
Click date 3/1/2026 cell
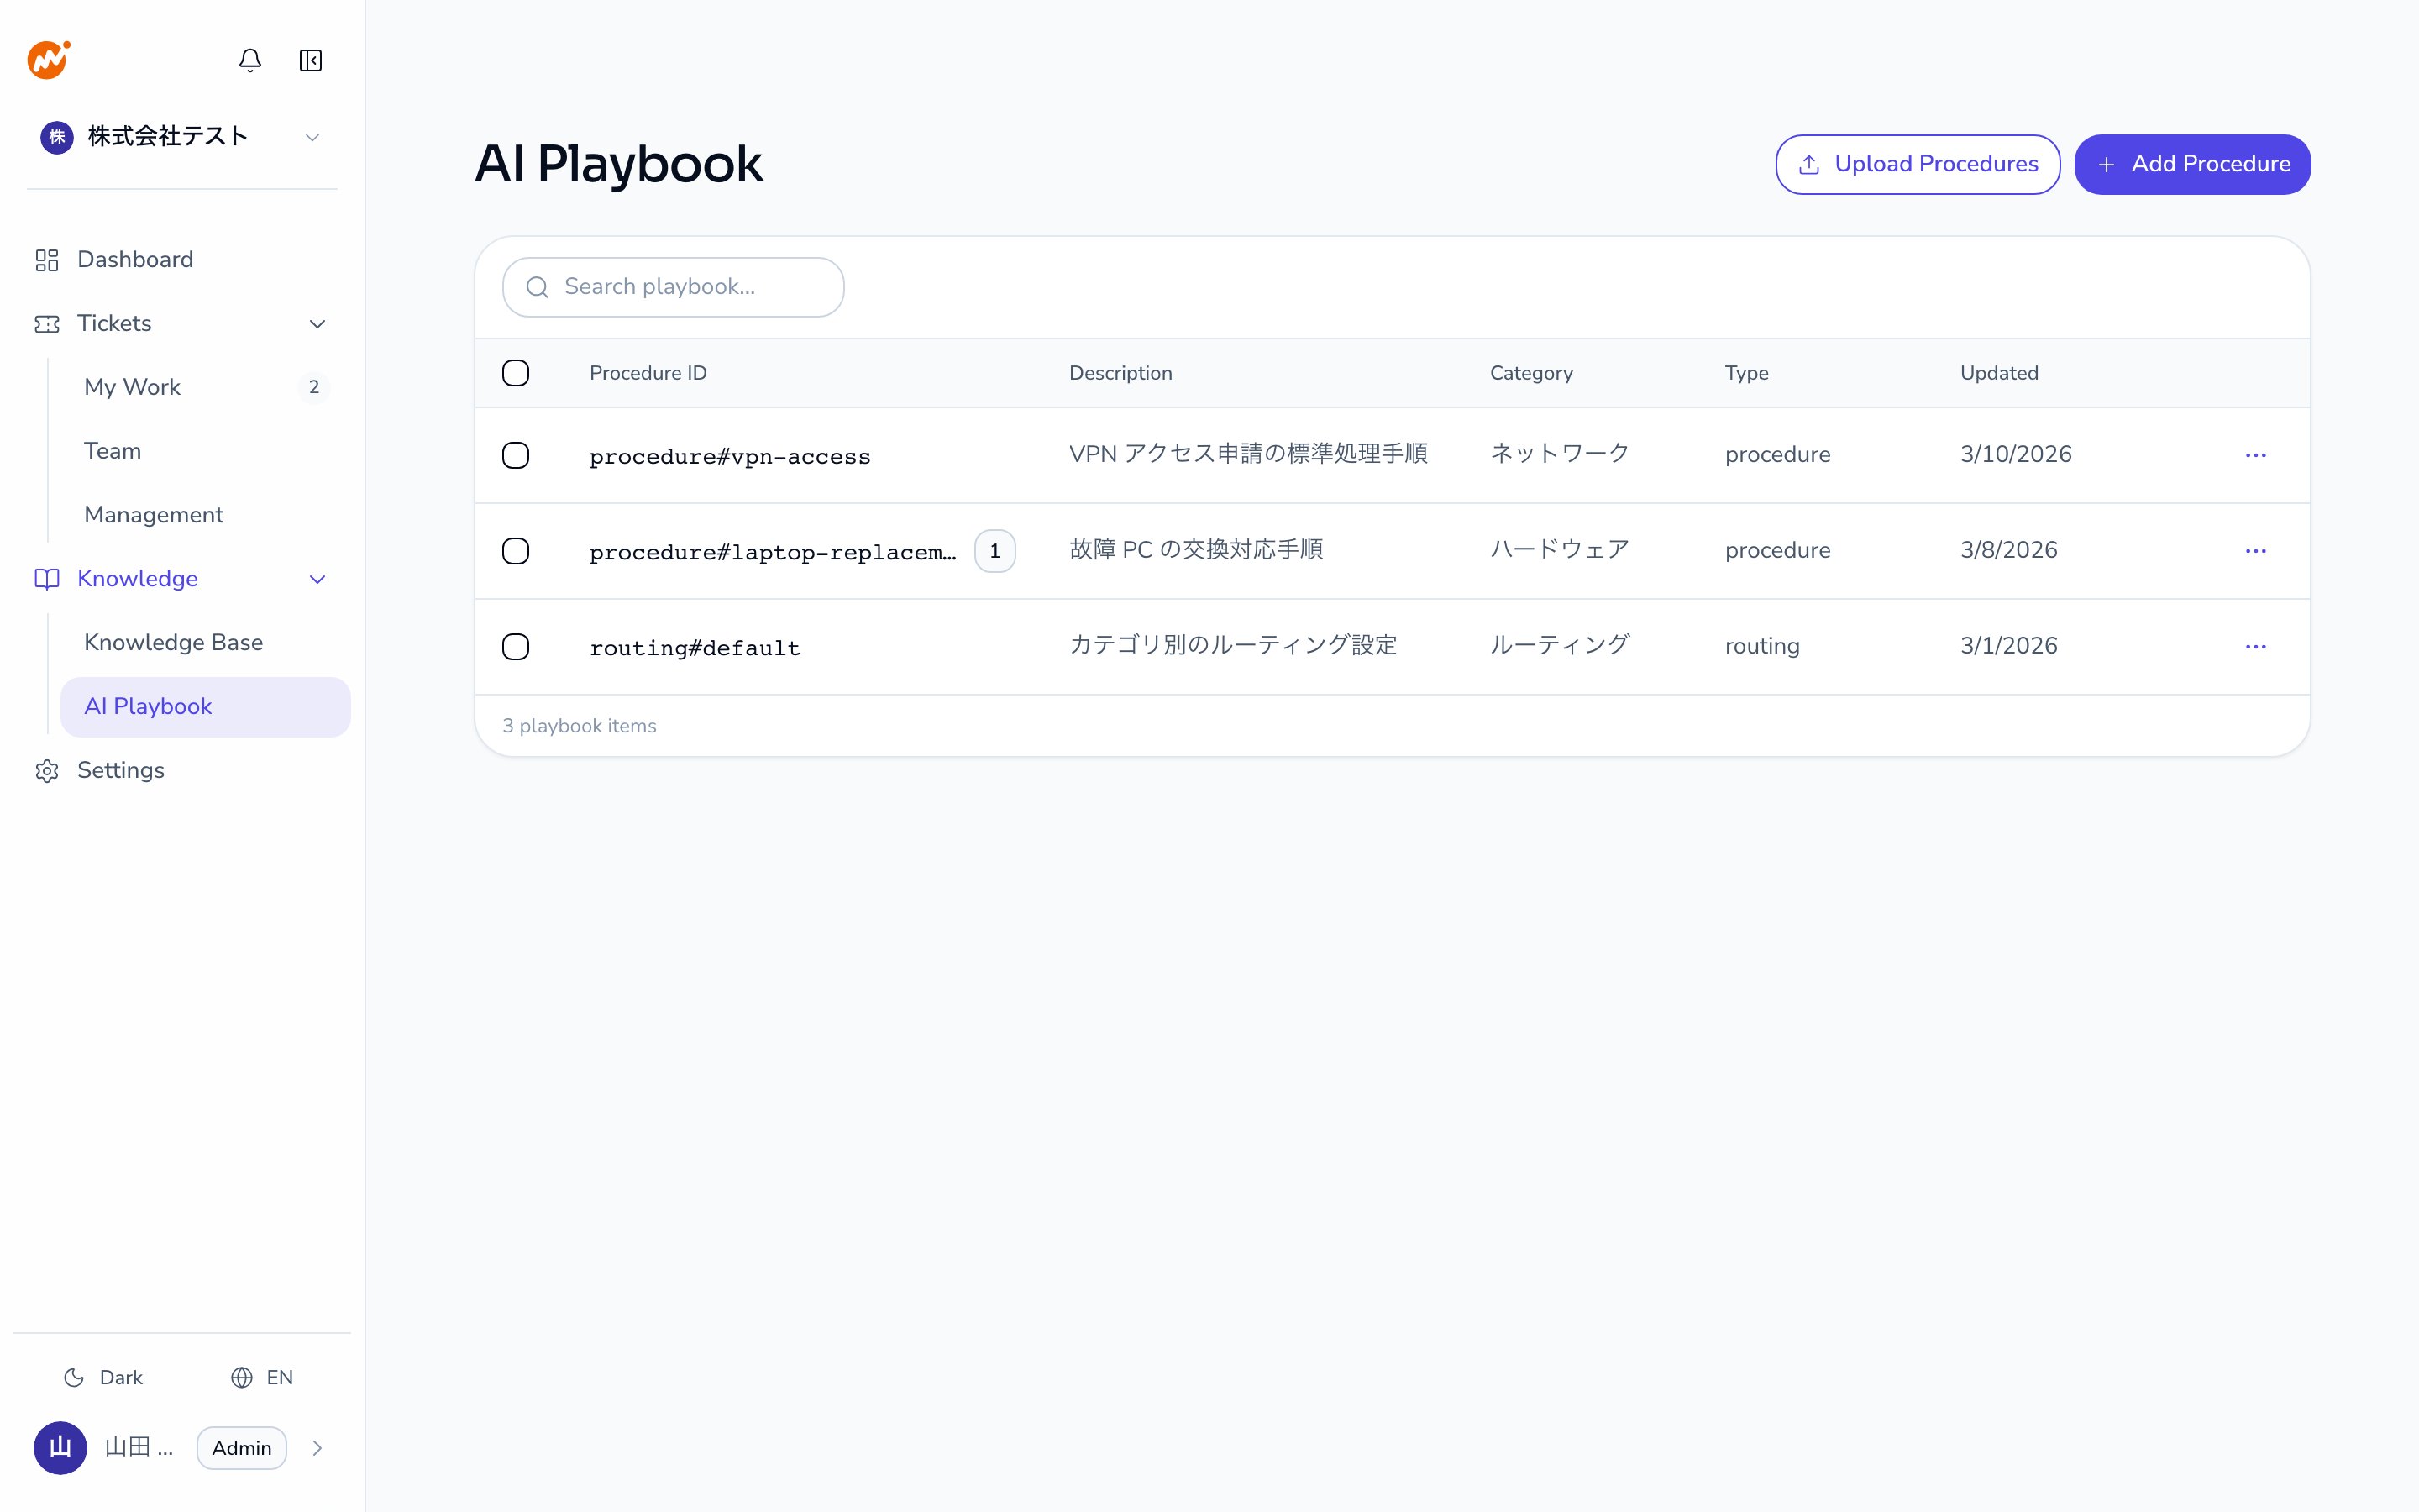2009,646
